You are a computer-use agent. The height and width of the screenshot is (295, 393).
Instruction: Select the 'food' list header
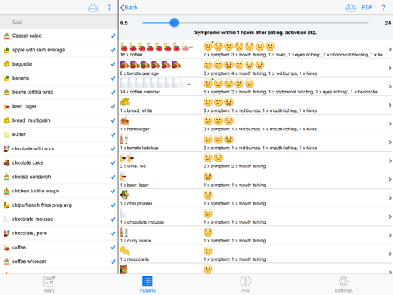pos(59,21)
